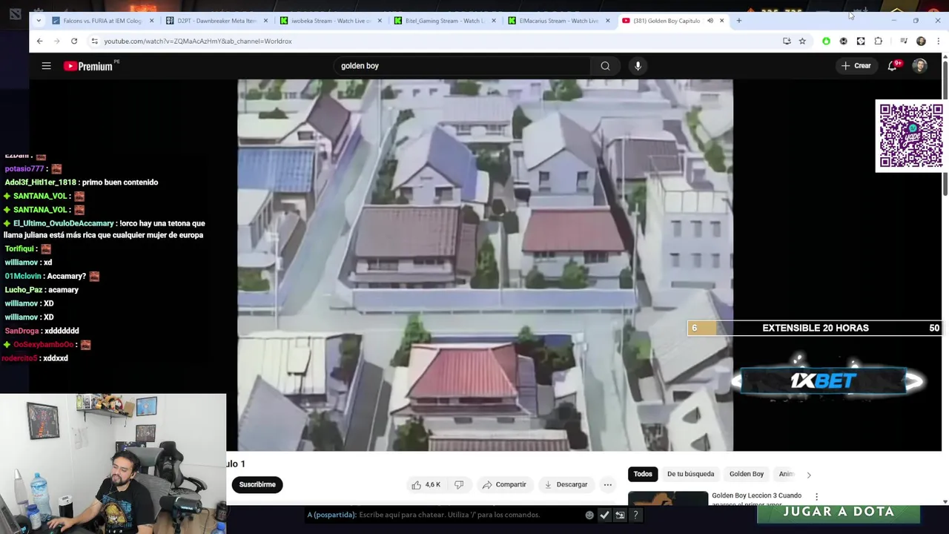Click the QR code overlay
This screenshot has height=534, width=949.
(910, 136)
